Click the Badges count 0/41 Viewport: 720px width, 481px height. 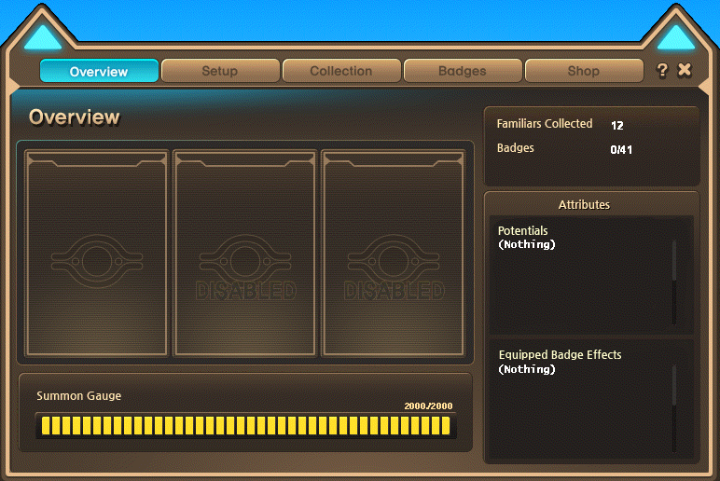coord(621,150)
